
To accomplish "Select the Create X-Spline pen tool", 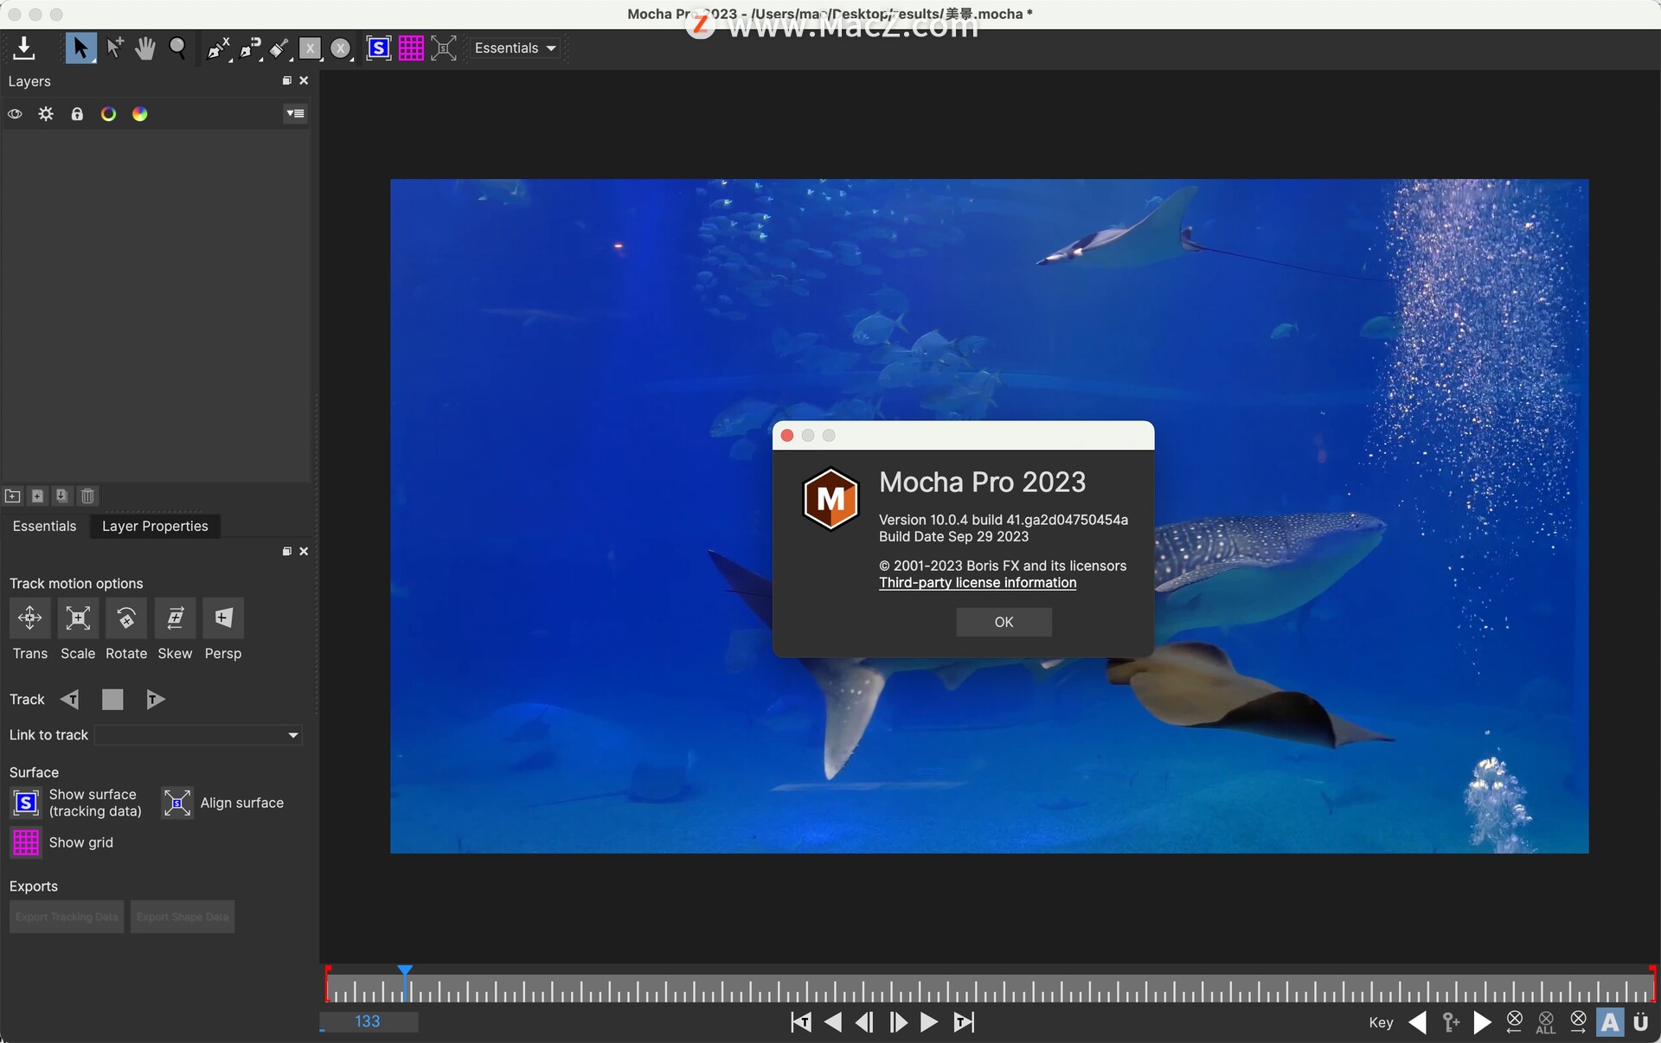I will tap(218, 48).
